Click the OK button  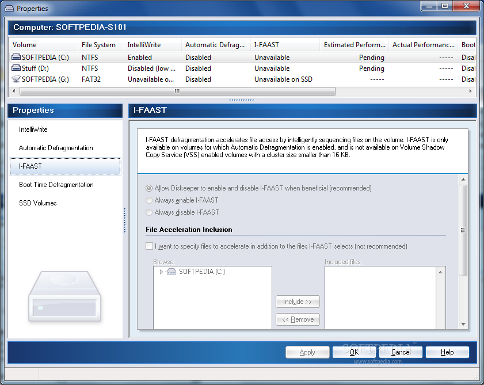point(354,352)
